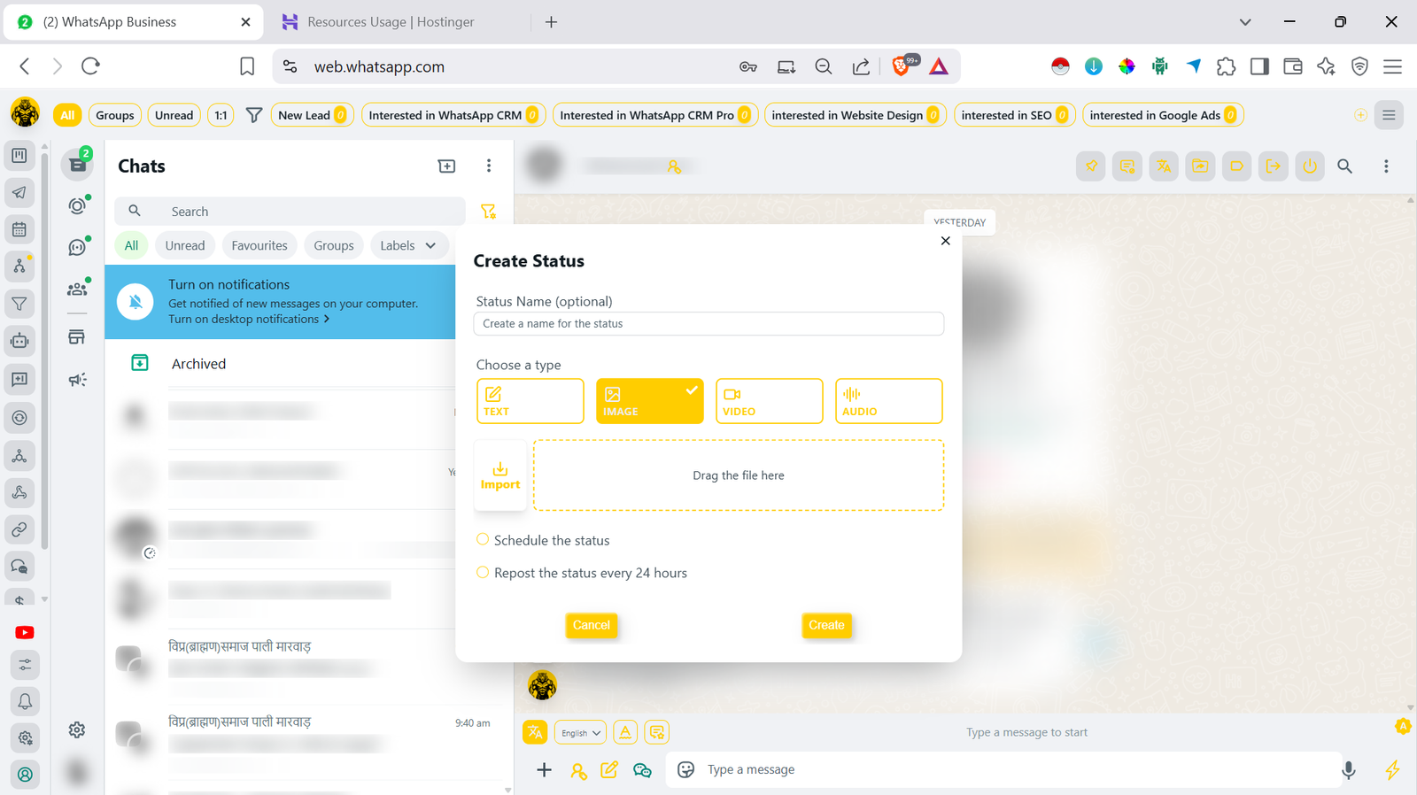Viewport: 1417px width, 795px height.
Task: Open the YouTube icon in left sidebar
Action: (x=25, y=632)
